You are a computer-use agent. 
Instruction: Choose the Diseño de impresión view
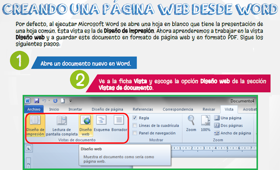35,125
